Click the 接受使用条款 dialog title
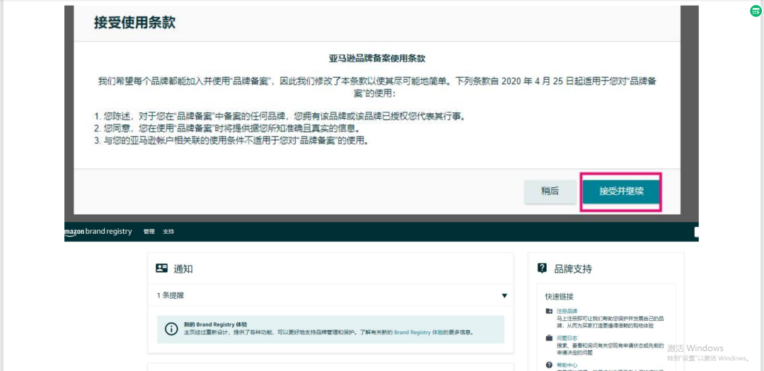This screenshot has width=764, height=371. tap(134, 23)
